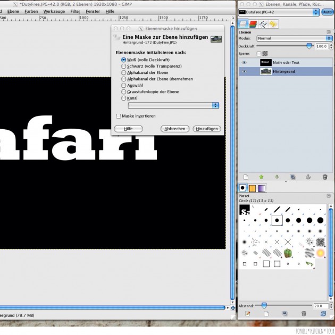Click the Auto button in dock
Viewport: 335px width, 335px height.
(327, 12)
